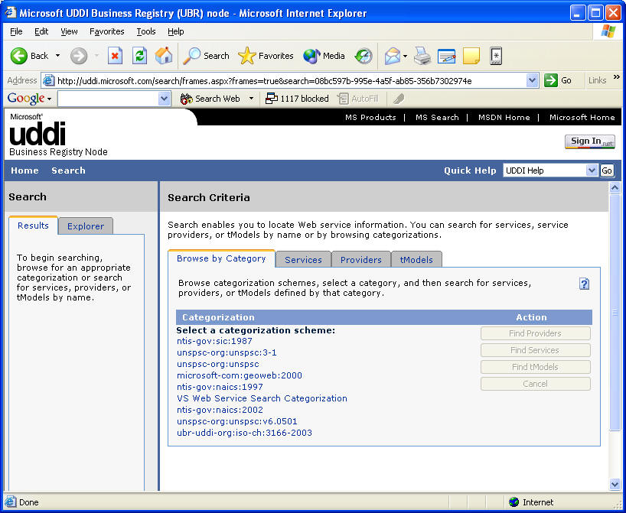Click the AutoFill toolbar icon

pyautogui.click(x=343, y=99)
